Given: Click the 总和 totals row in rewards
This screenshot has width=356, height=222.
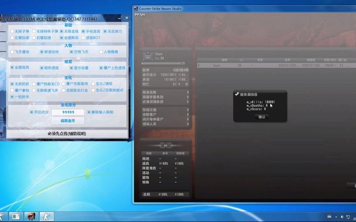Looking at the screenshot, I should point(165,194).
